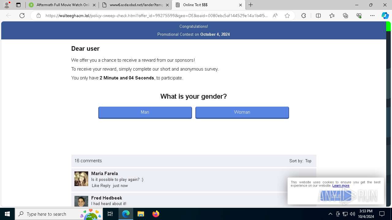Open Learn more cookie link
This screenshot has width=392, height=220.
point(341,185)
